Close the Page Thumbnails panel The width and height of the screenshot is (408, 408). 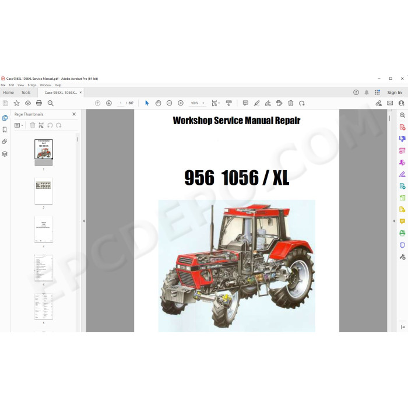tap(74, 114)
